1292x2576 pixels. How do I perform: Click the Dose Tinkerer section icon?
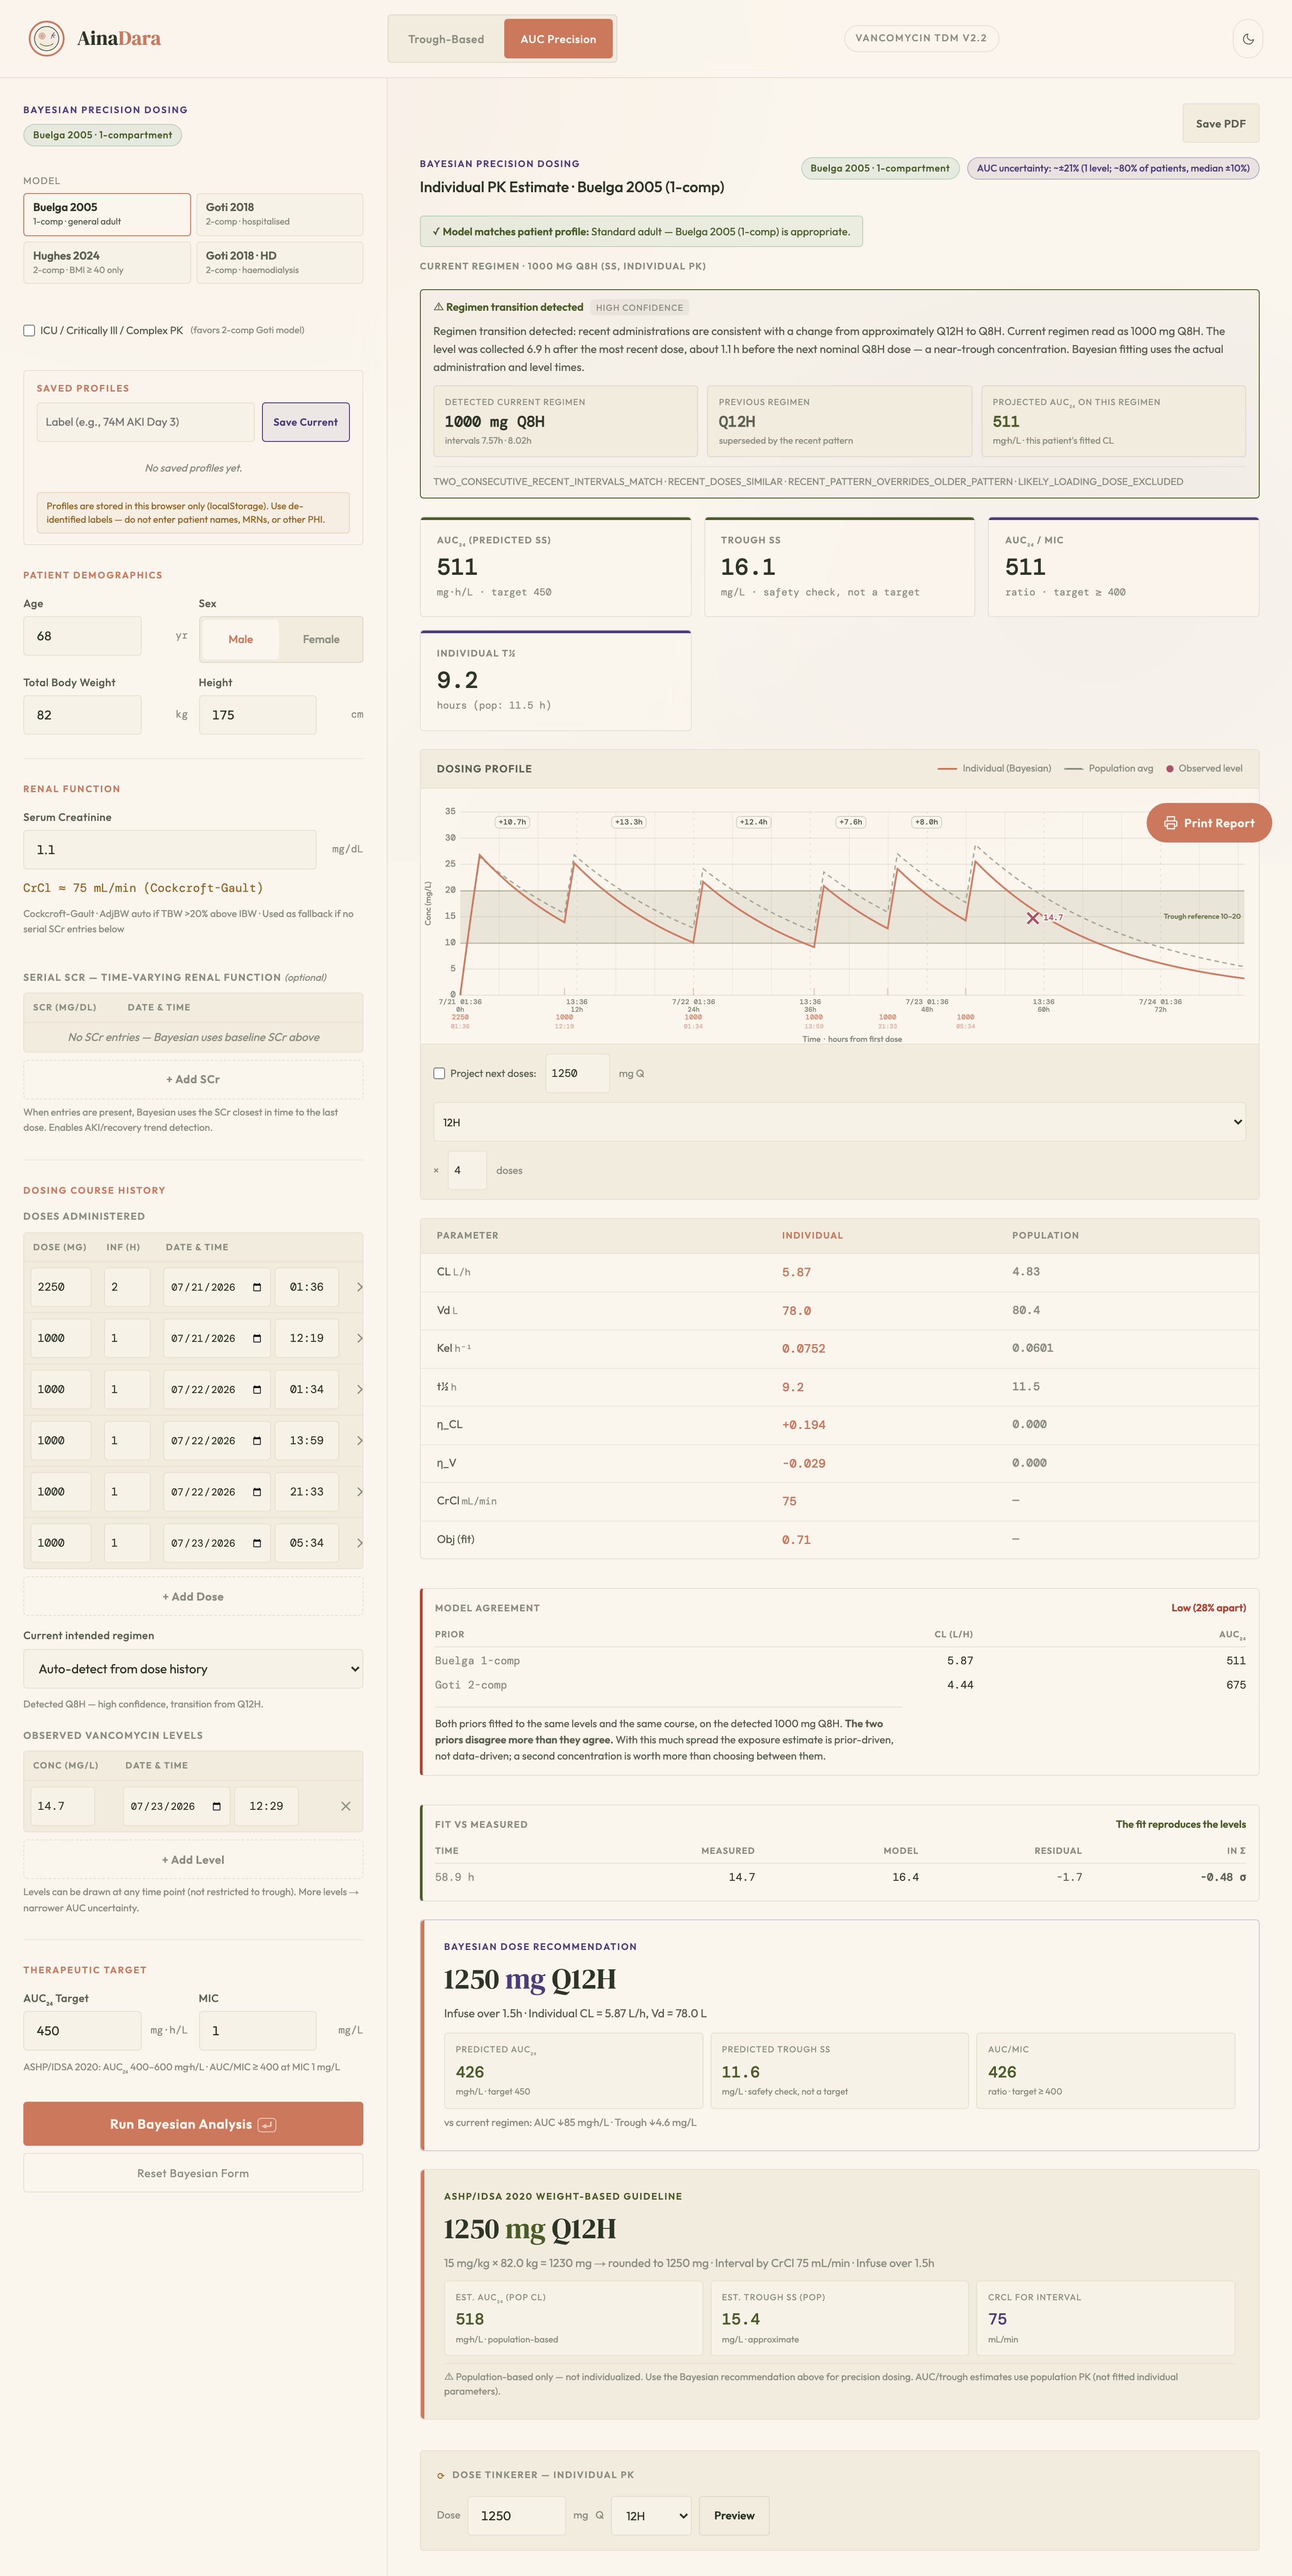point(441,2475)
